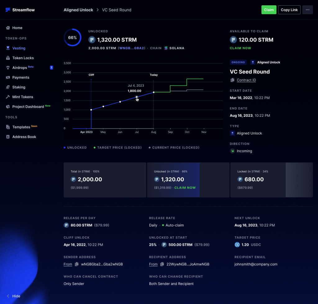Click the 500.00 STRM token icon
Image resolution: width=318 pixels, height=304 pixels.
[x=164, y=245]
